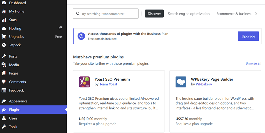Click the Tools wrench icon
Image resolution: width=265 pixels, height=133 pixels.
pyautogui.click(x=4, y=127)
